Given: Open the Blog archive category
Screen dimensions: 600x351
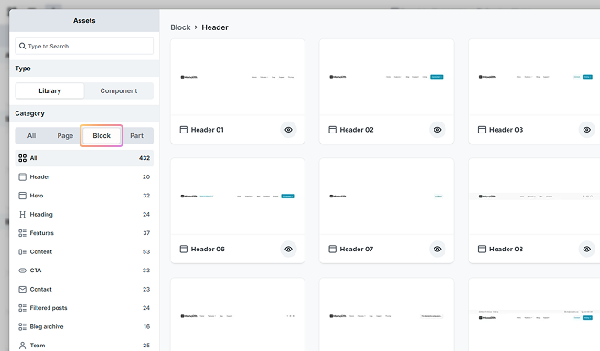Looking at the screenshot, I should coord(84,326).
